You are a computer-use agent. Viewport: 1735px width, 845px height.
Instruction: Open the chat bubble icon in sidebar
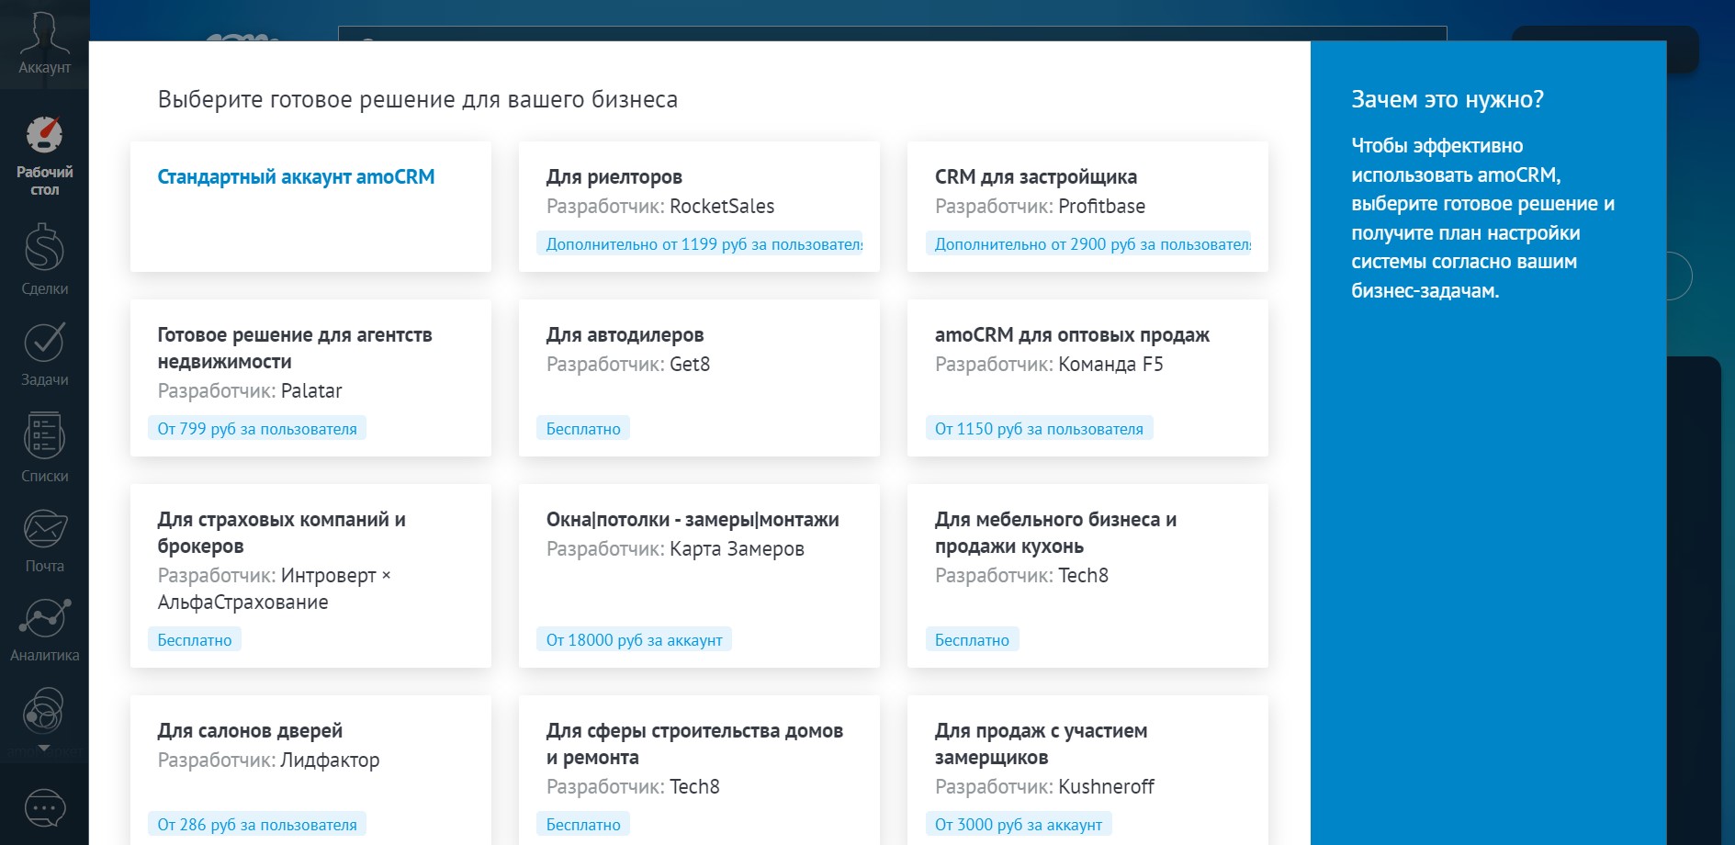(x=44, y=809)
